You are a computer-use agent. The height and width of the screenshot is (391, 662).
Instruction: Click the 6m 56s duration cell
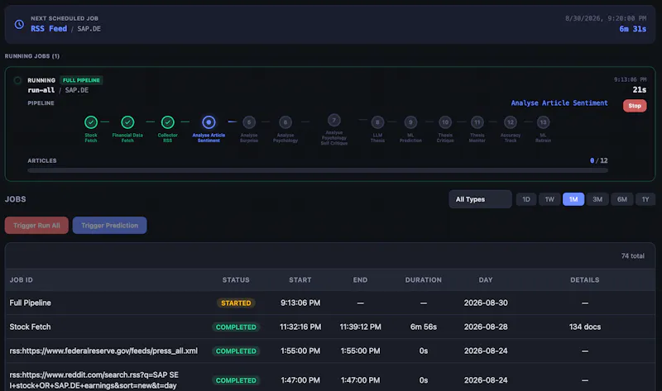[x=424, y=327]
